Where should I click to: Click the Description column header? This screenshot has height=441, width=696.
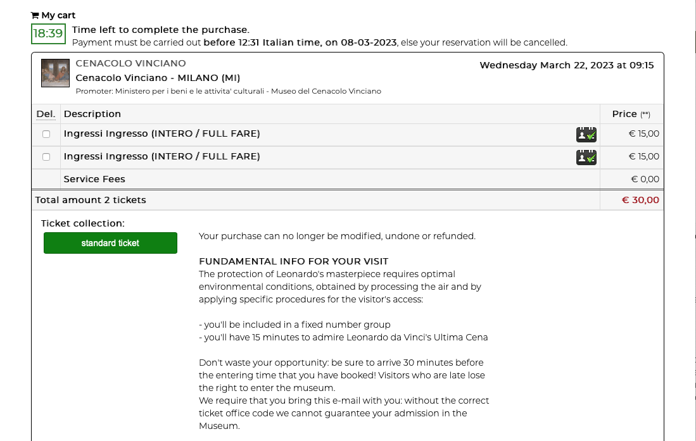(92, 114)
